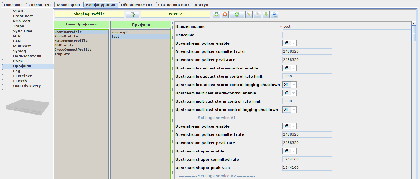Click the Типы Профилей header
Viewport: 420px width, 179px height.
81,24
